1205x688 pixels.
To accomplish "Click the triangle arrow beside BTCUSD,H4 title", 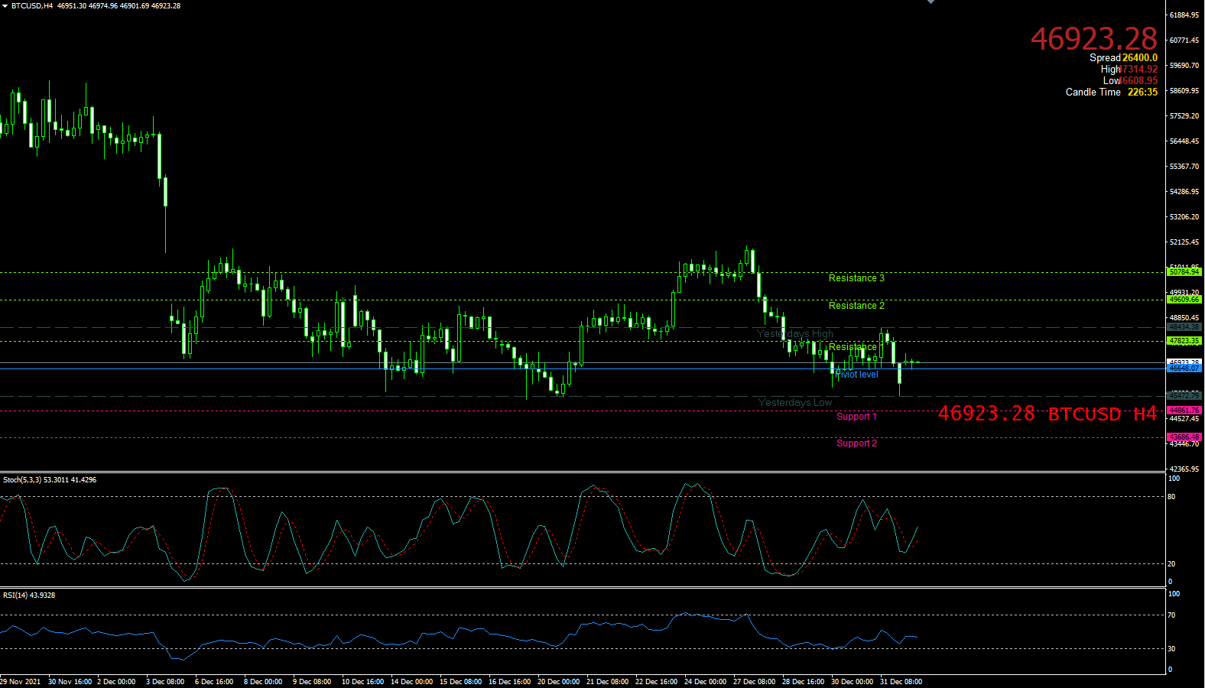I will pos(5,6).
